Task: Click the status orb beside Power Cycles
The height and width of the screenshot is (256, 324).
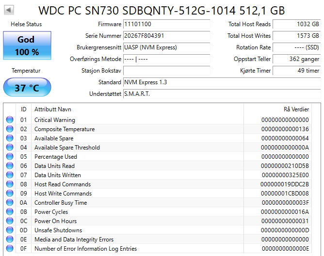Action: [x=10, y=212]
